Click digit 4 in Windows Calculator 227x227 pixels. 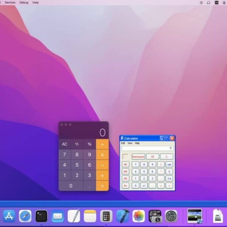point(135,171)
